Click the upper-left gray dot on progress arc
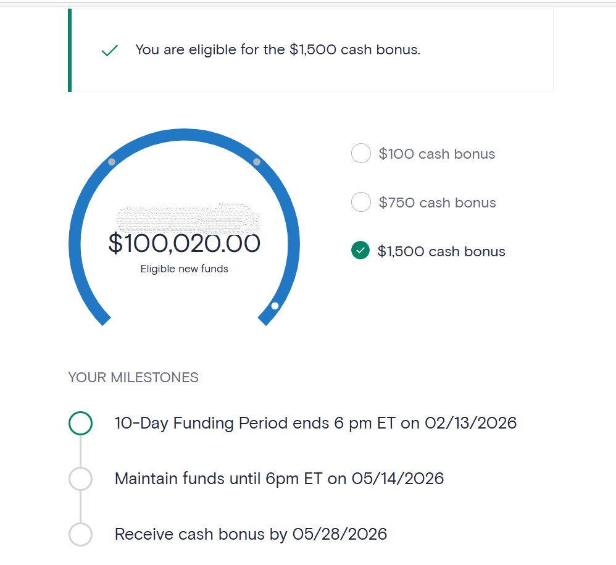616x565 pixels. pos(112,162)
